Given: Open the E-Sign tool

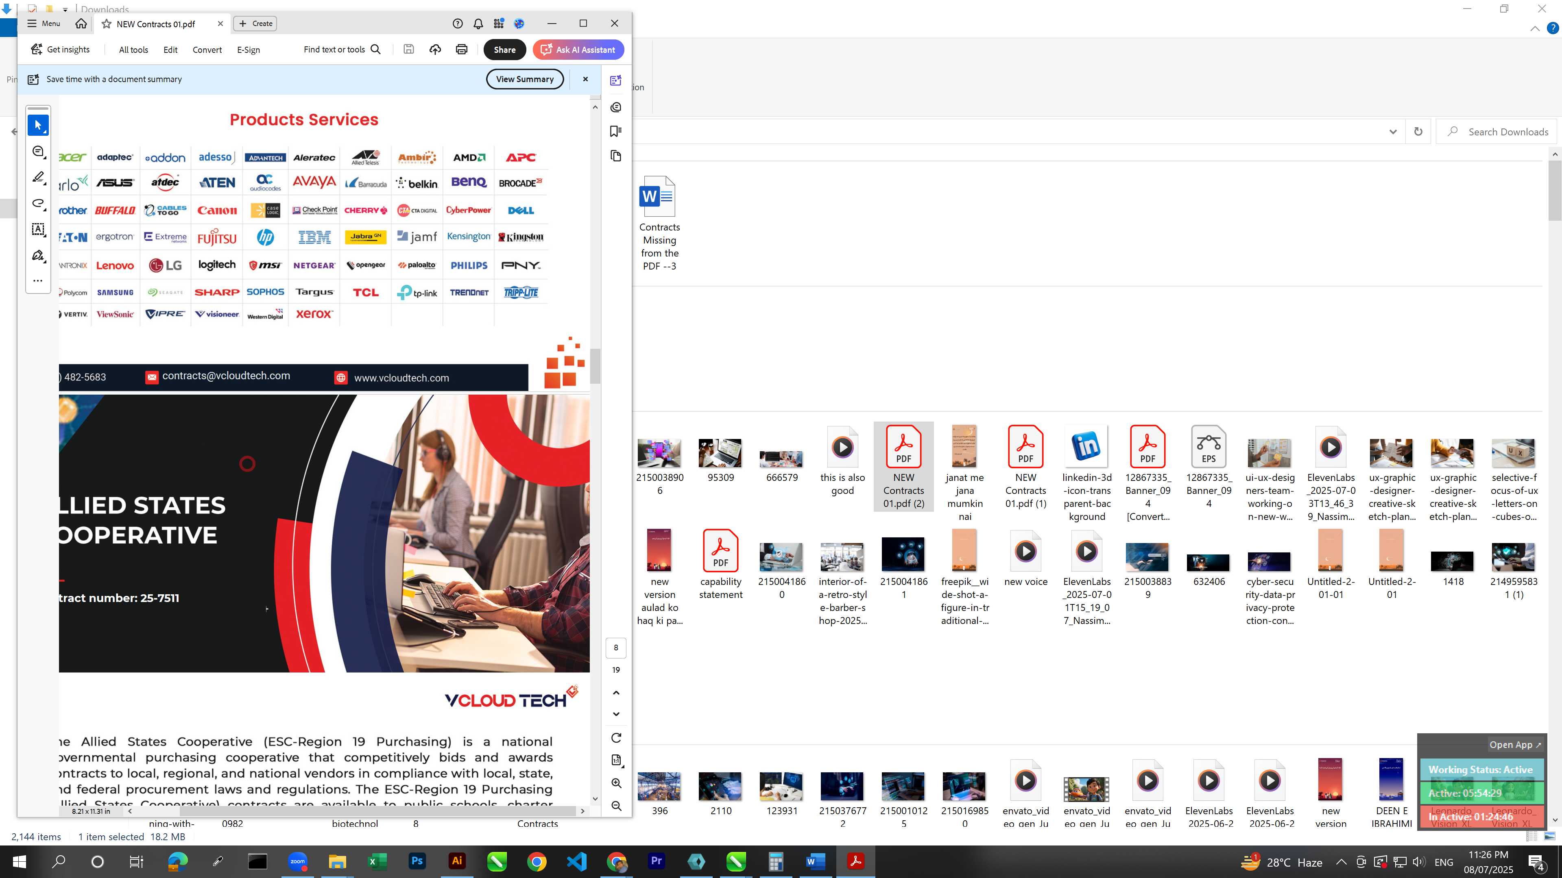Looking at the screenshot, I should click(x=249, y=50).
